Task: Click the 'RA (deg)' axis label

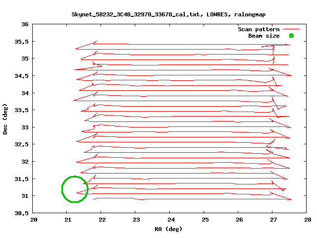Action: tap(168, 229)
